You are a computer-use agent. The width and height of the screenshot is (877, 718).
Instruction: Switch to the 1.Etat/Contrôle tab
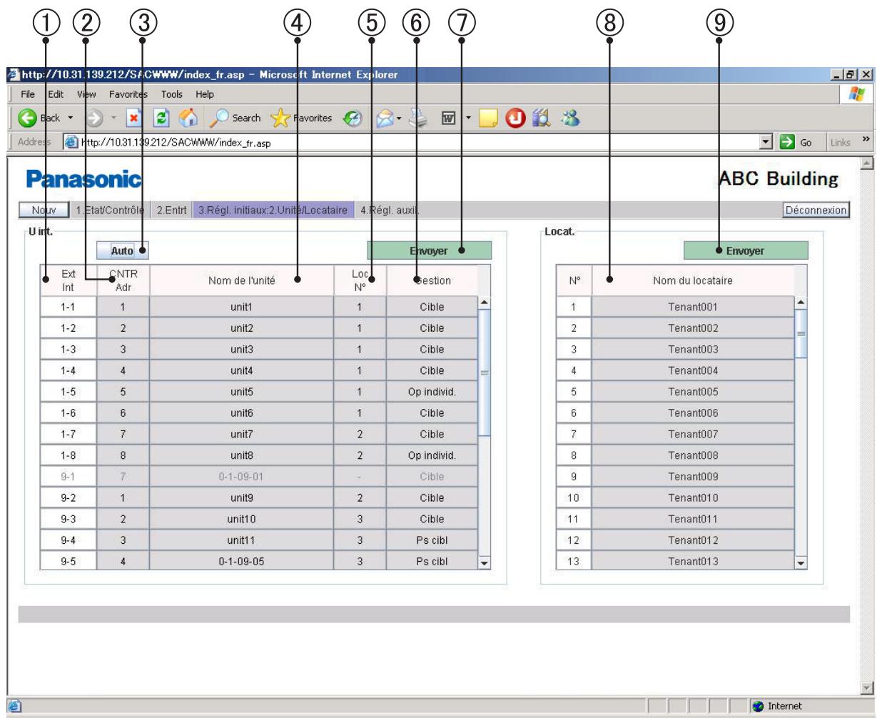coord(111,211)
